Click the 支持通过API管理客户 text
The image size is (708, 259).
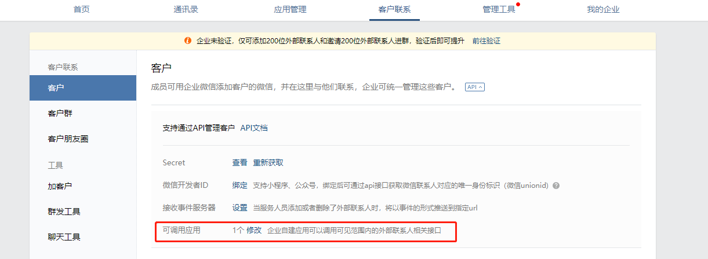click(198, 128)
